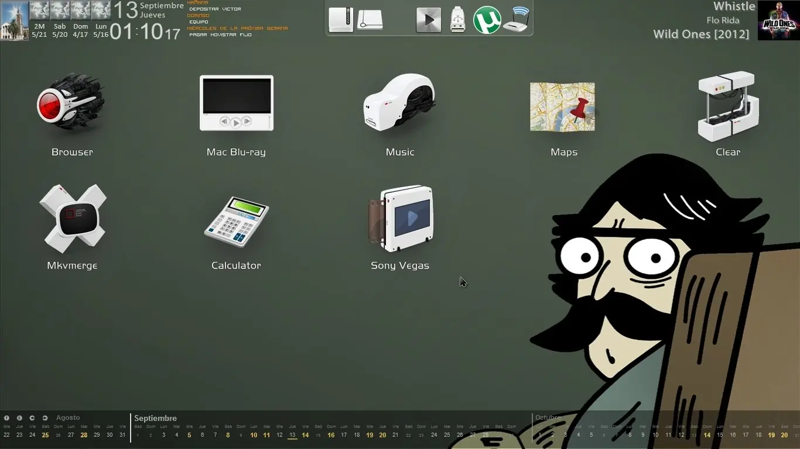
Task: Select the Septiembre month label
Action: click(155, 418)
